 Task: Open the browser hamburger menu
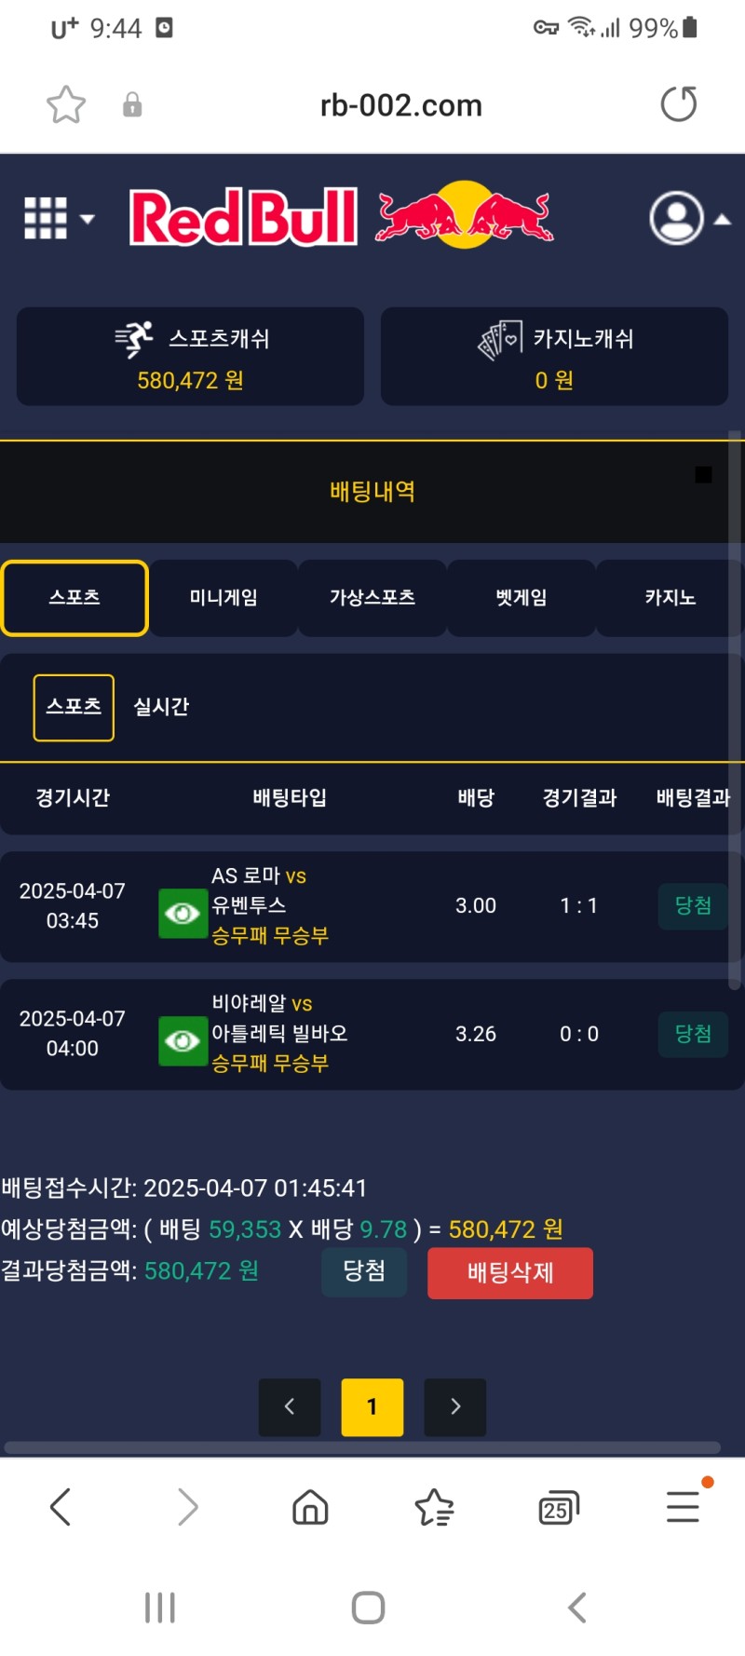click(x=683, y=1506)
